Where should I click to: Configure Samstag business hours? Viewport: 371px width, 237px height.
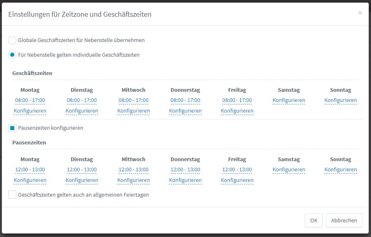click(x=289, y=100)
